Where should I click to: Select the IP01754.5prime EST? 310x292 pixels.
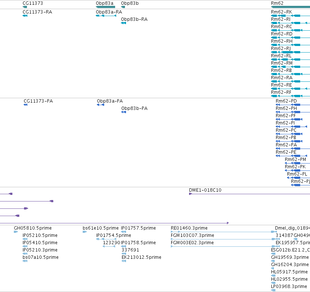[114, 235]
